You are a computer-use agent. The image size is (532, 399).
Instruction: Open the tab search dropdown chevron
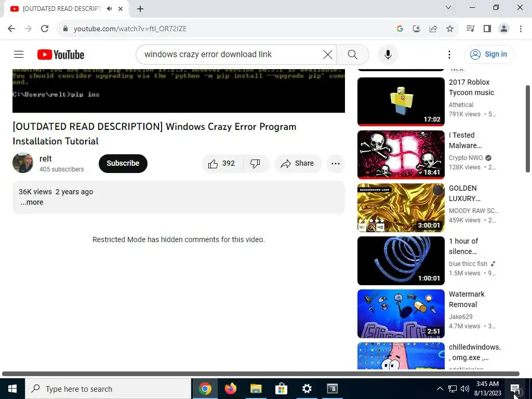pos(448,7)
